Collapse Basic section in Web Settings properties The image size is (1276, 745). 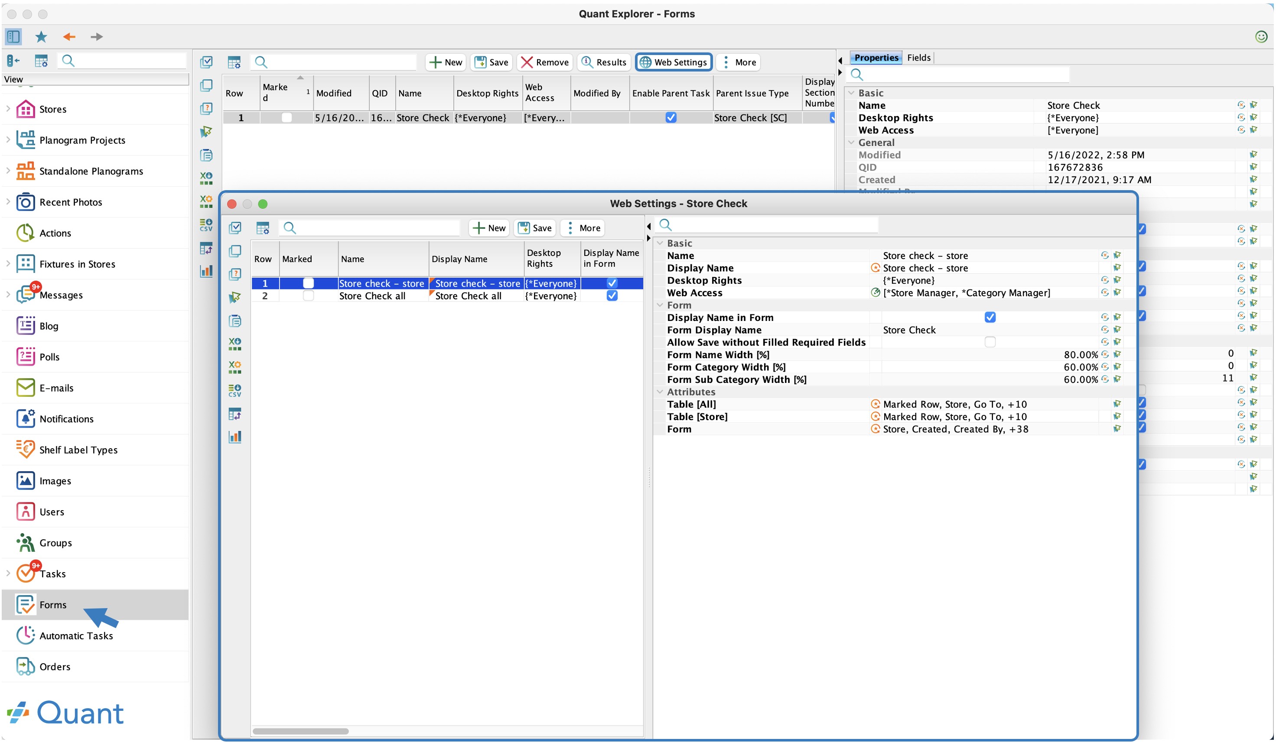(660, 243)
